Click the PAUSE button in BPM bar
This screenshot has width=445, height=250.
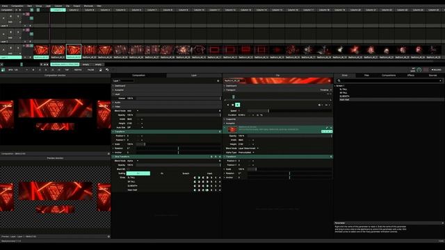tap(90, 69)
